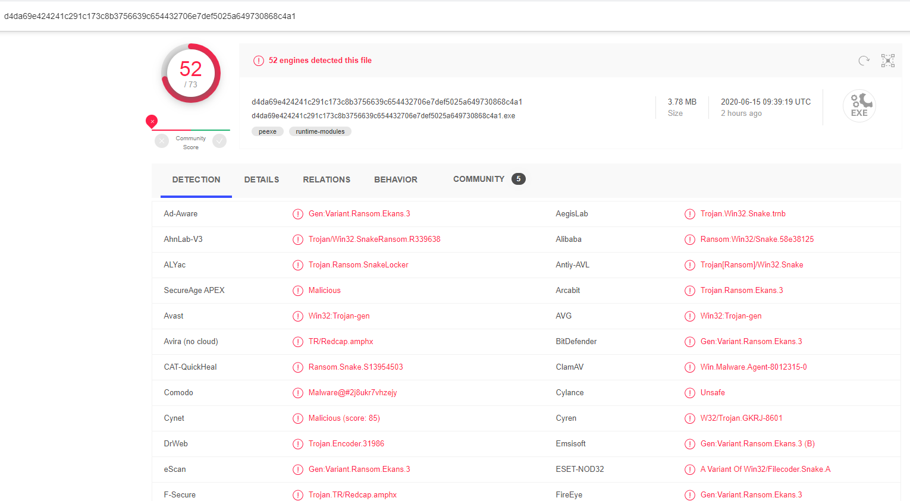Click the warning icon beside '52 engines detected'
The height and width of the screenshot is (501, 910).
pos(259,61)
